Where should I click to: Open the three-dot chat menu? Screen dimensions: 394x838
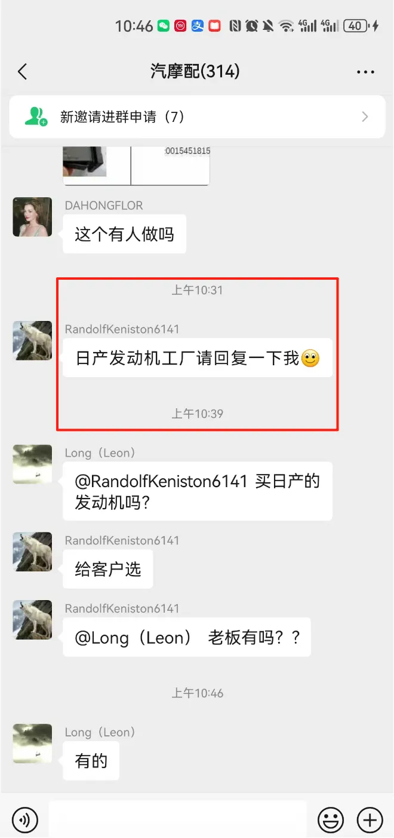click(x=365, y=72)
